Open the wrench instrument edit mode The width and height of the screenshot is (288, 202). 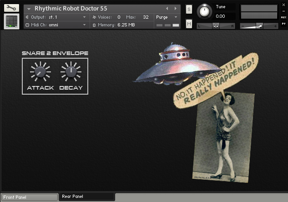11,8
